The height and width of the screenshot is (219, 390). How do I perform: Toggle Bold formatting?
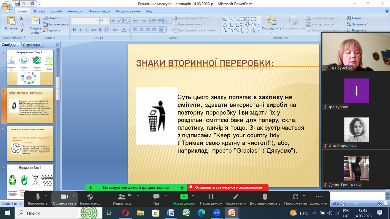pyautogui.click(x=74, y=30)
